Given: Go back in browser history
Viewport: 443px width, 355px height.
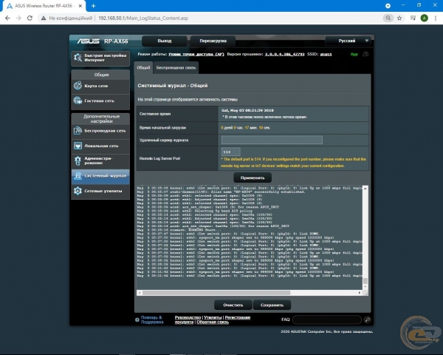Looking at the screenshot, I should 7,18.
